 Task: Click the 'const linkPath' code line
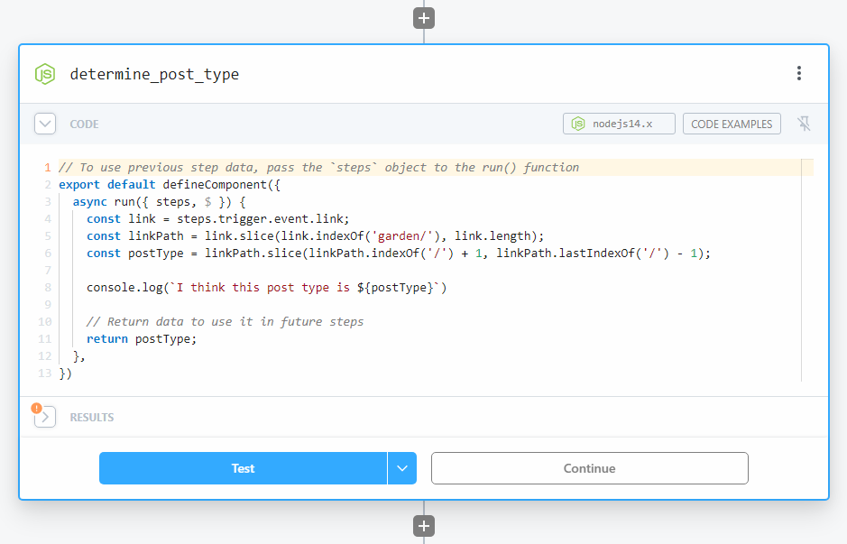(x=316, y=236)
